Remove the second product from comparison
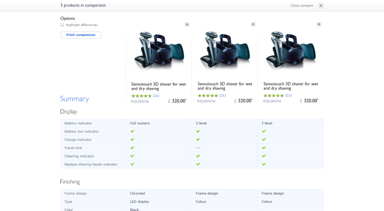 pyautogui.click(x=253, y=24)
